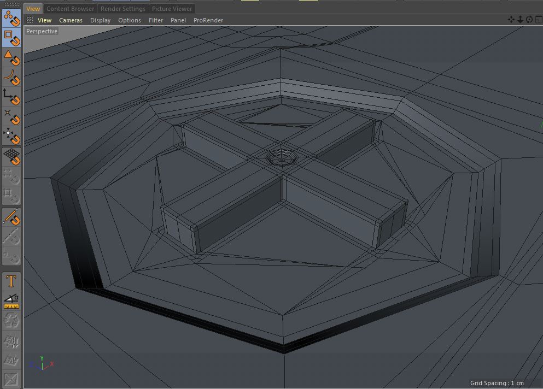
Task: Select the orange T text tool
Action: click(x=12, y=281)
